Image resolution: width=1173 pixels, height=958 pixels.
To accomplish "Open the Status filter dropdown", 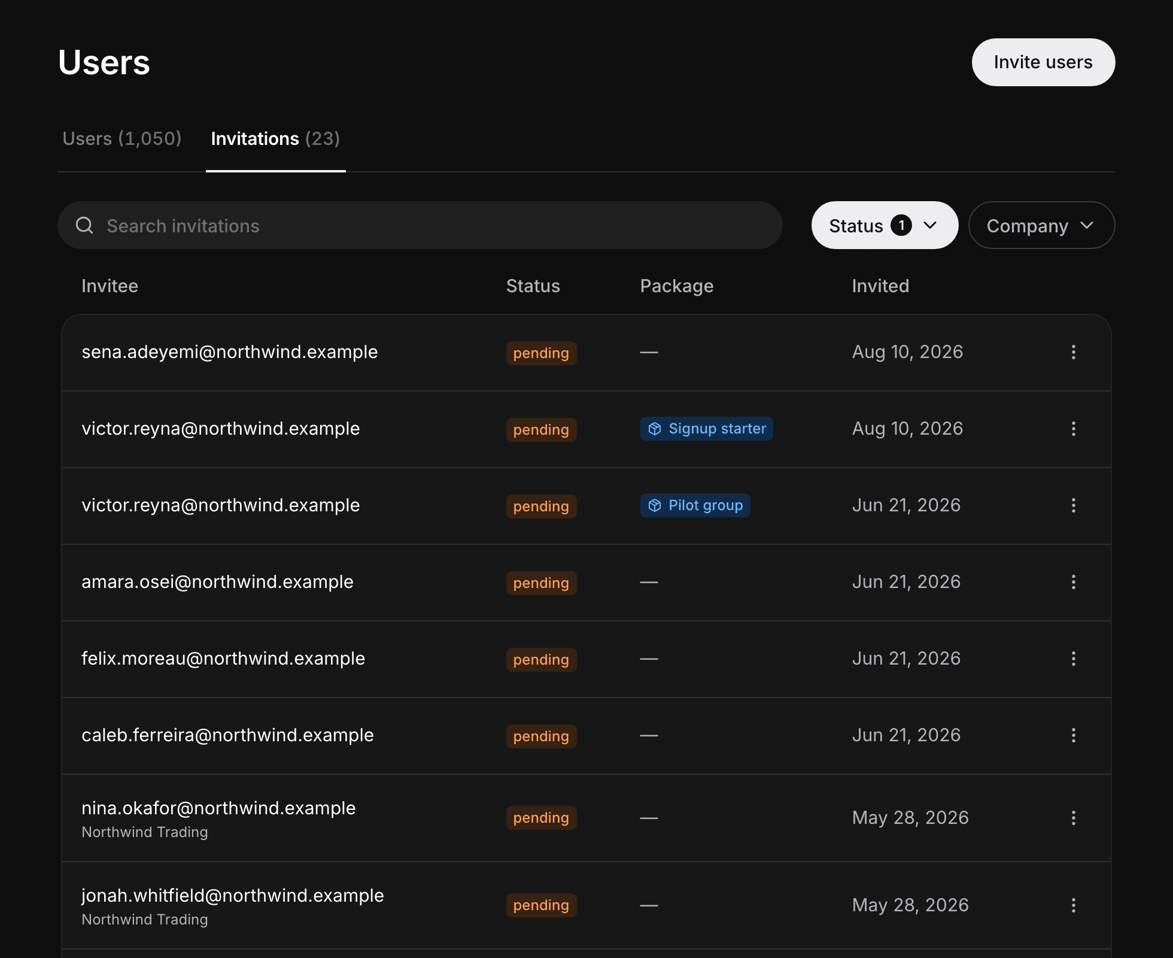I will pos(885,225).
